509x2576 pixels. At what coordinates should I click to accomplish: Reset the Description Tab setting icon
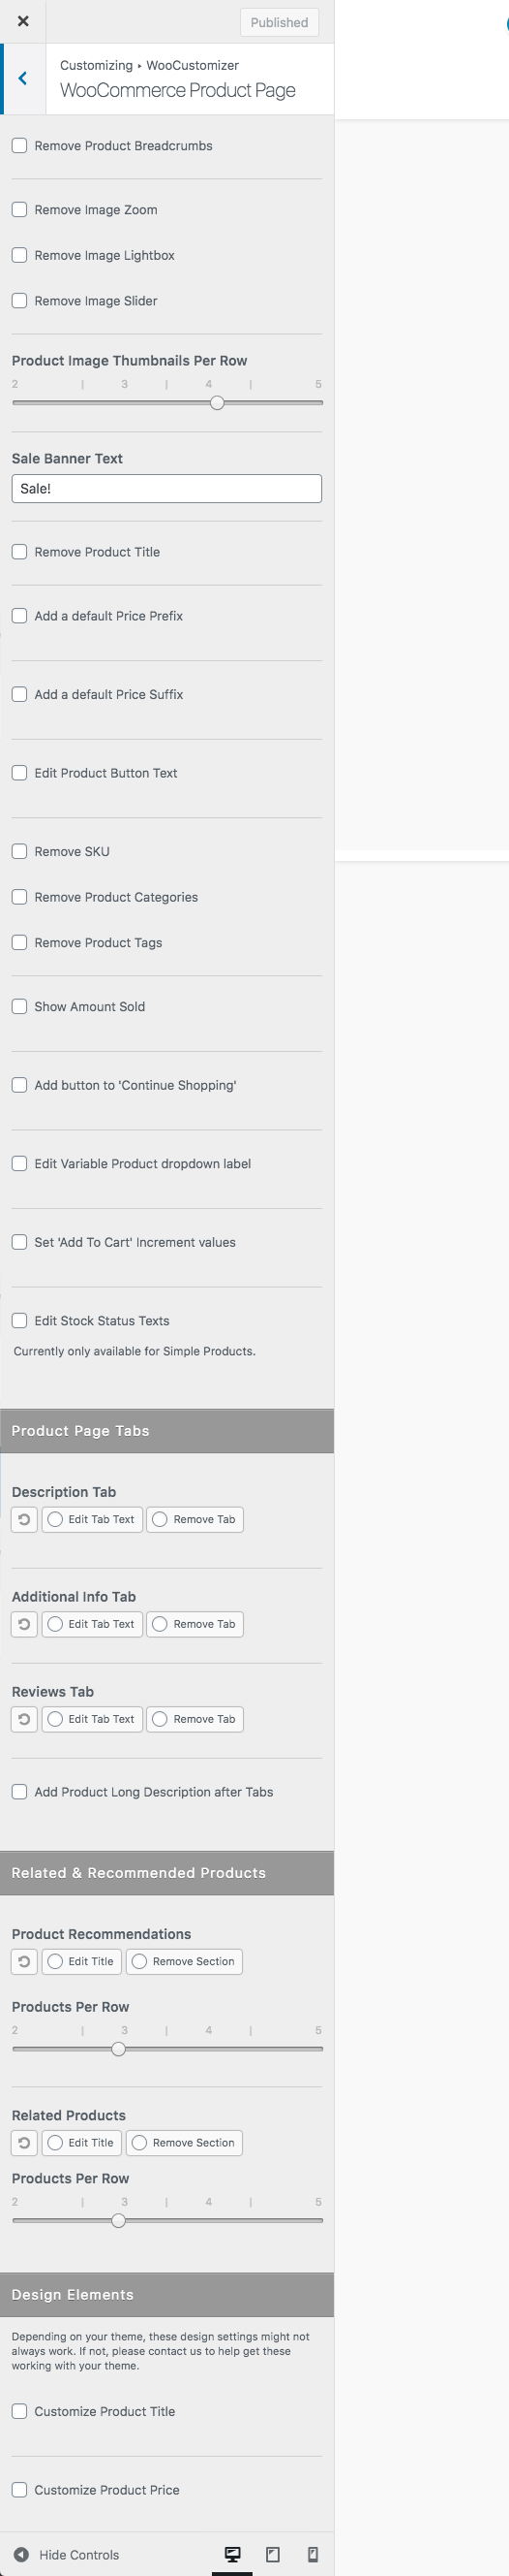24,1519
